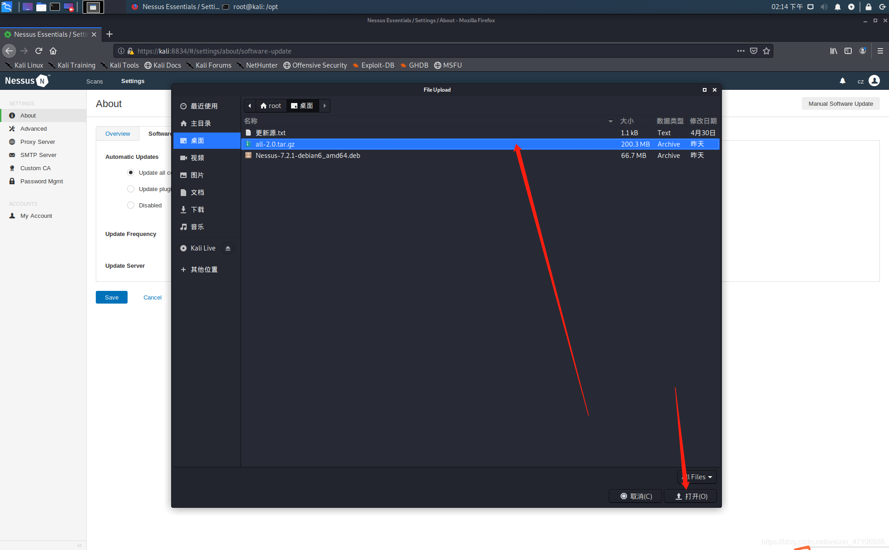
Task: Expand the path bar forward arrow
Action: 325,106
